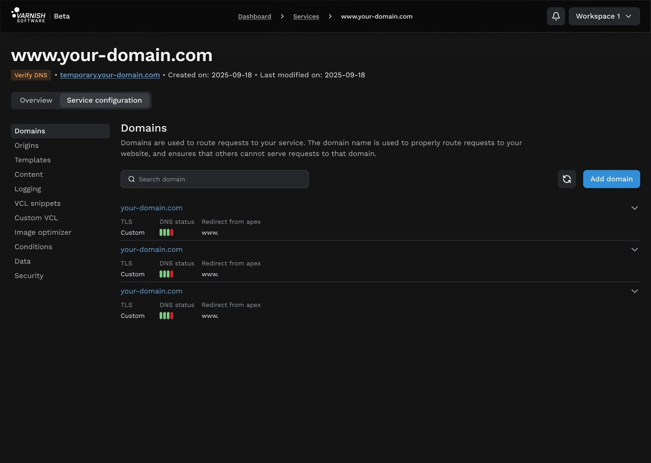
Task: Expand the third domain row chevron
Action: [634, 291]
